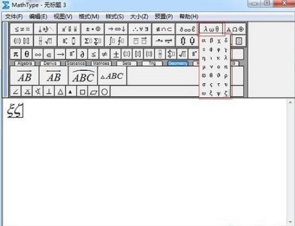This screenshot has height=226, width=295.
Task: Insert the perpendicular symbol
Action: tap(49, 91)
